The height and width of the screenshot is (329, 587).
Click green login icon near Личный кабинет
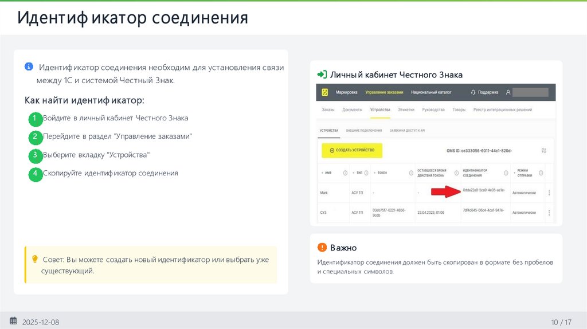coord(322,75)
